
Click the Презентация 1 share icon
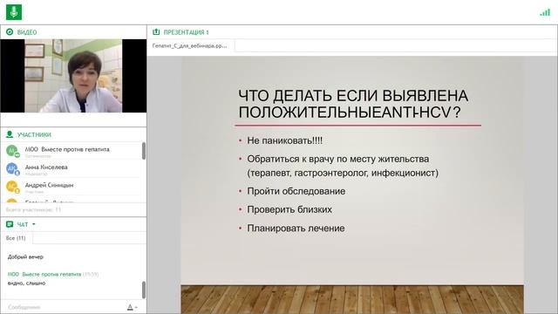[156, 32]
